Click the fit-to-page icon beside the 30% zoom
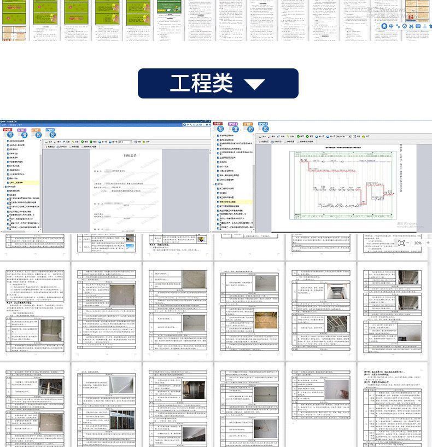 (402, 243)
